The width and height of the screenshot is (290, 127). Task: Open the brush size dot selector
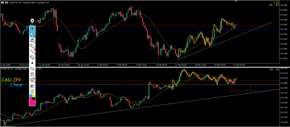(x=32, y=63)
